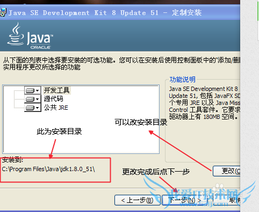
Task: Open the 公共 JRE feature drive dropdown
Action: 33,108
